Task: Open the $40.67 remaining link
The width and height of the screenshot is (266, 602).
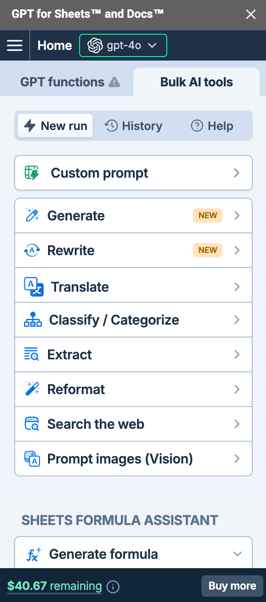Action: click(x=54, y=586)
